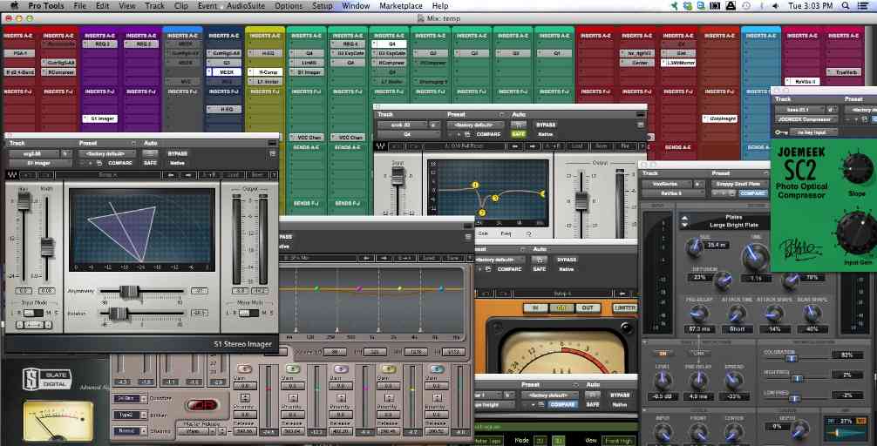Adjust the Asymmetry slider in S1 Imager
Screen dimensions: 877x446
point(130,291)
